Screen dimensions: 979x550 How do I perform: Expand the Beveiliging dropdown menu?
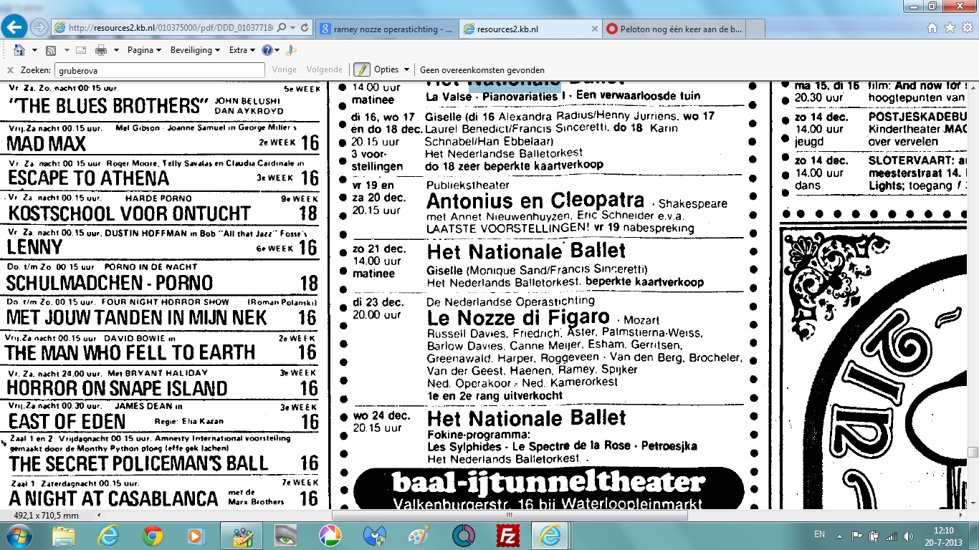pos(195,50)
